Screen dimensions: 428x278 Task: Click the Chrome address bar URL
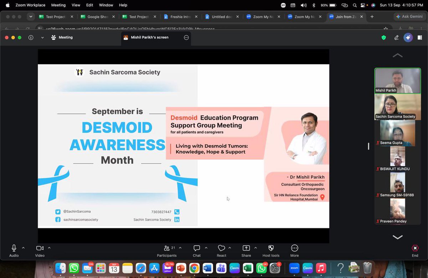pos(130,29)
